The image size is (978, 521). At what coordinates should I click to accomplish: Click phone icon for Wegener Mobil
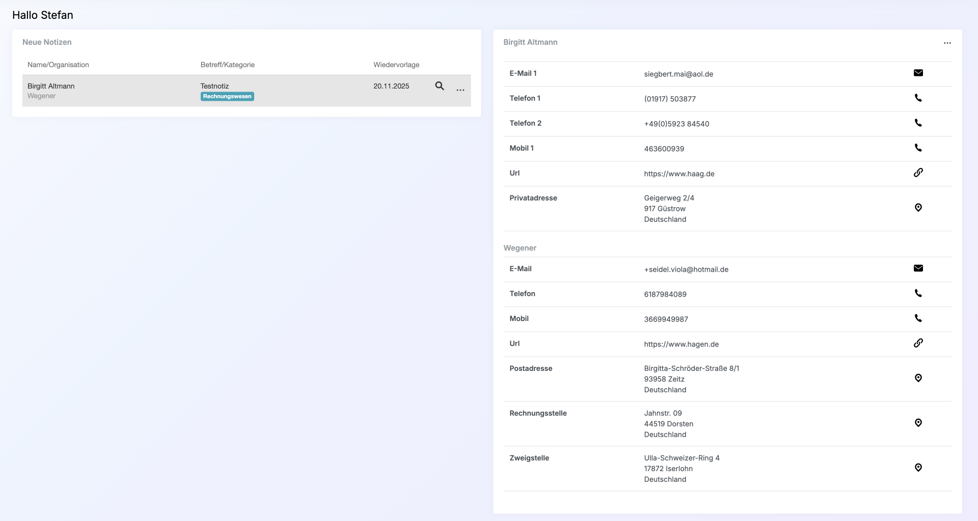pos(918,318)
